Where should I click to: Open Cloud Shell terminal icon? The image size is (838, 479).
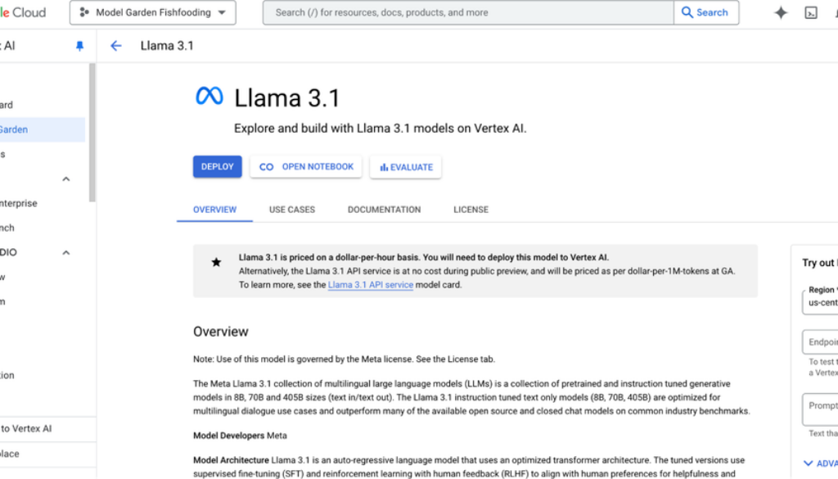coord(811,13)
